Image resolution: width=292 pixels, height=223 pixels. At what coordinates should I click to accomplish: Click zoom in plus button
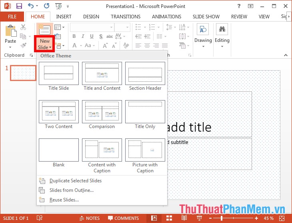click(256, 218)
